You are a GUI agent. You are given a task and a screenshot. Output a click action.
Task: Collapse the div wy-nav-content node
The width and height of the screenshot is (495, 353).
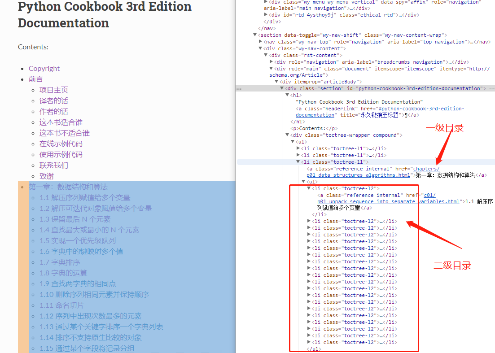[260, 48]
